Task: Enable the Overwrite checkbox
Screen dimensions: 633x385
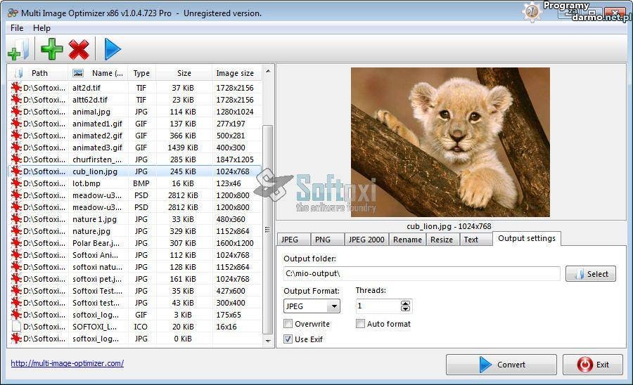Action: coord(288,324)
